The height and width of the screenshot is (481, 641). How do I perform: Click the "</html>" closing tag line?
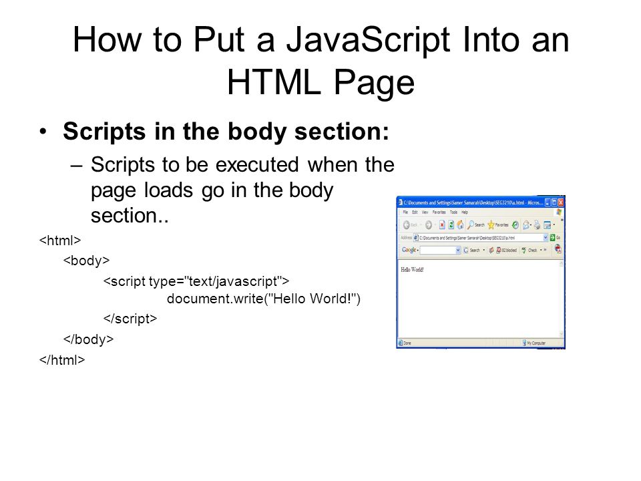point(62,360)
